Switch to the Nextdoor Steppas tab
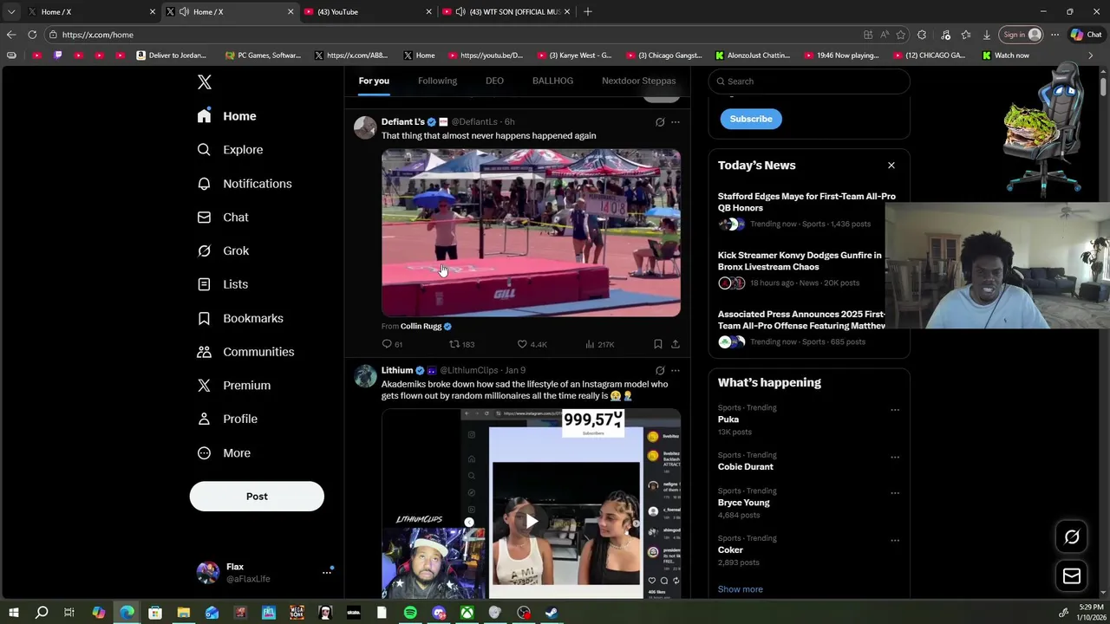This screenshot has width=1110, height=624. pos(638,81)
